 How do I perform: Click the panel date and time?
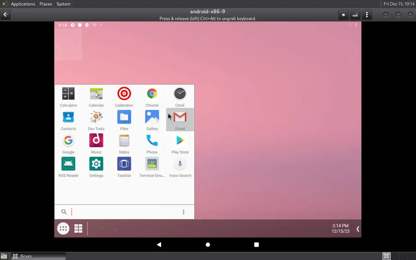click(x=399, y=4)
